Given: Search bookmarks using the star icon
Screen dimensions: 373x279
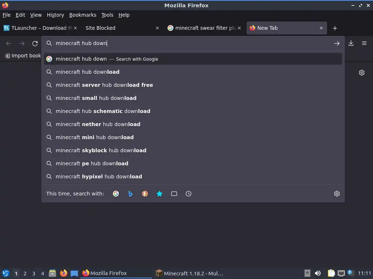Looking at the screenshot, I should point(160,194).
